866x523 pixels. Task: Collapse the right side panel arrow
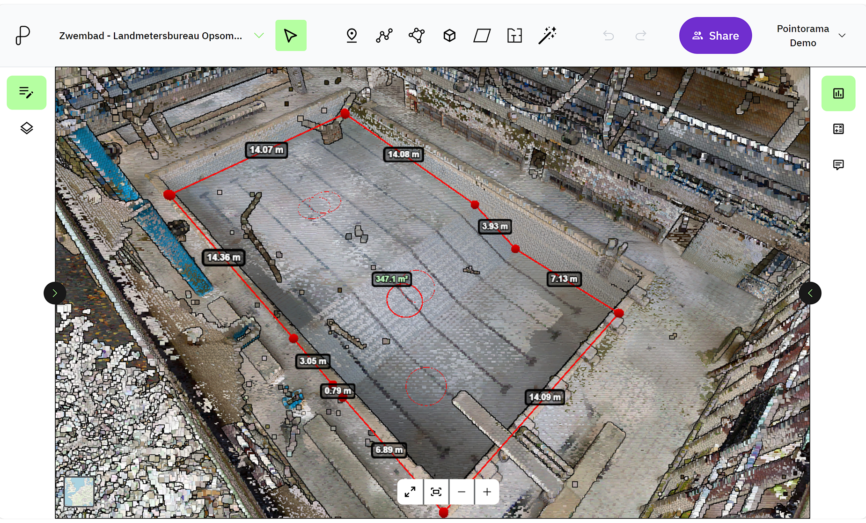810,293
